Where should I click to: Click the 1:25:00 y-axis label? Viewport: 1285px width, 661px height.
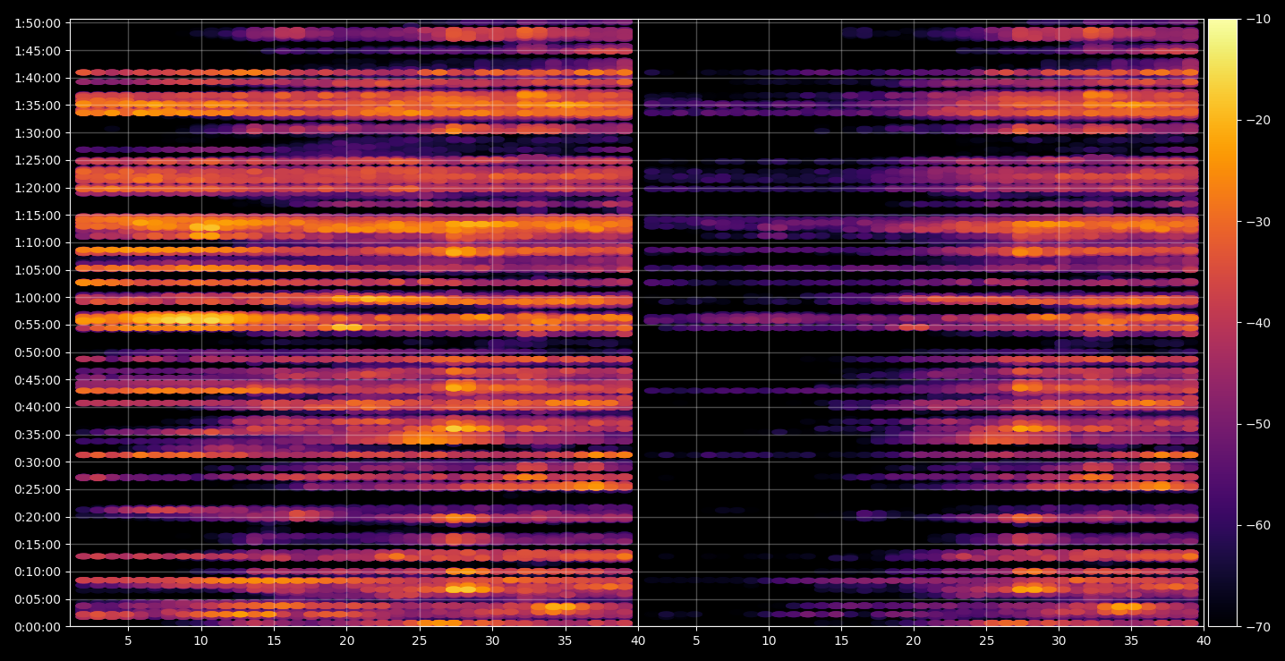point(38,160)
